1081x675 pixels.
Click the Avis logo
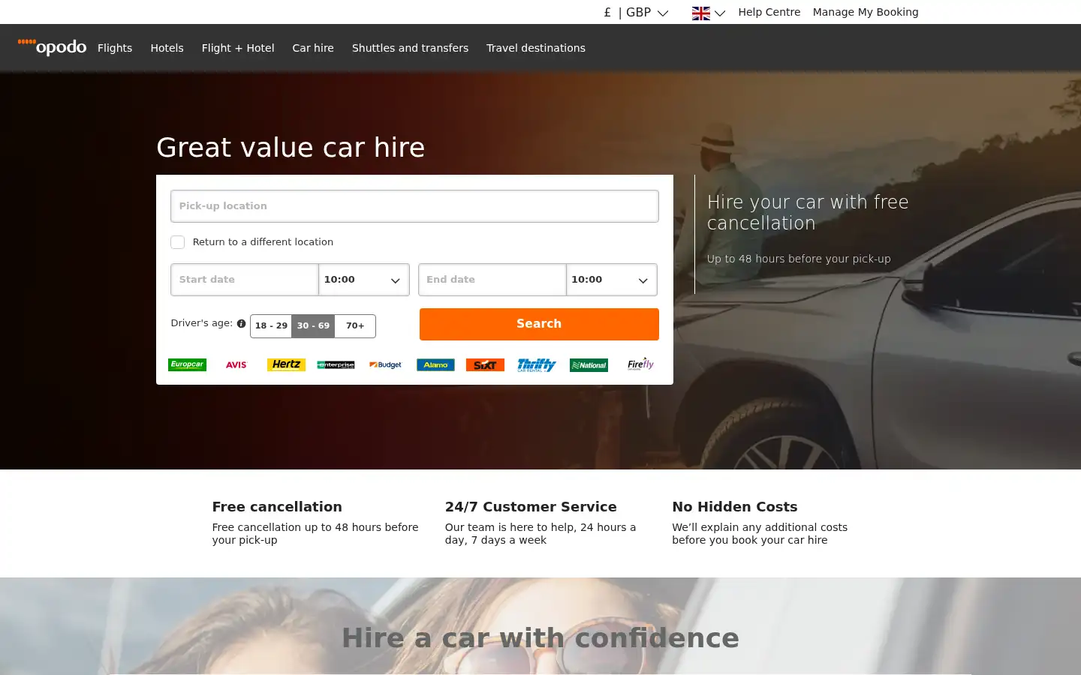coord(236,365)
